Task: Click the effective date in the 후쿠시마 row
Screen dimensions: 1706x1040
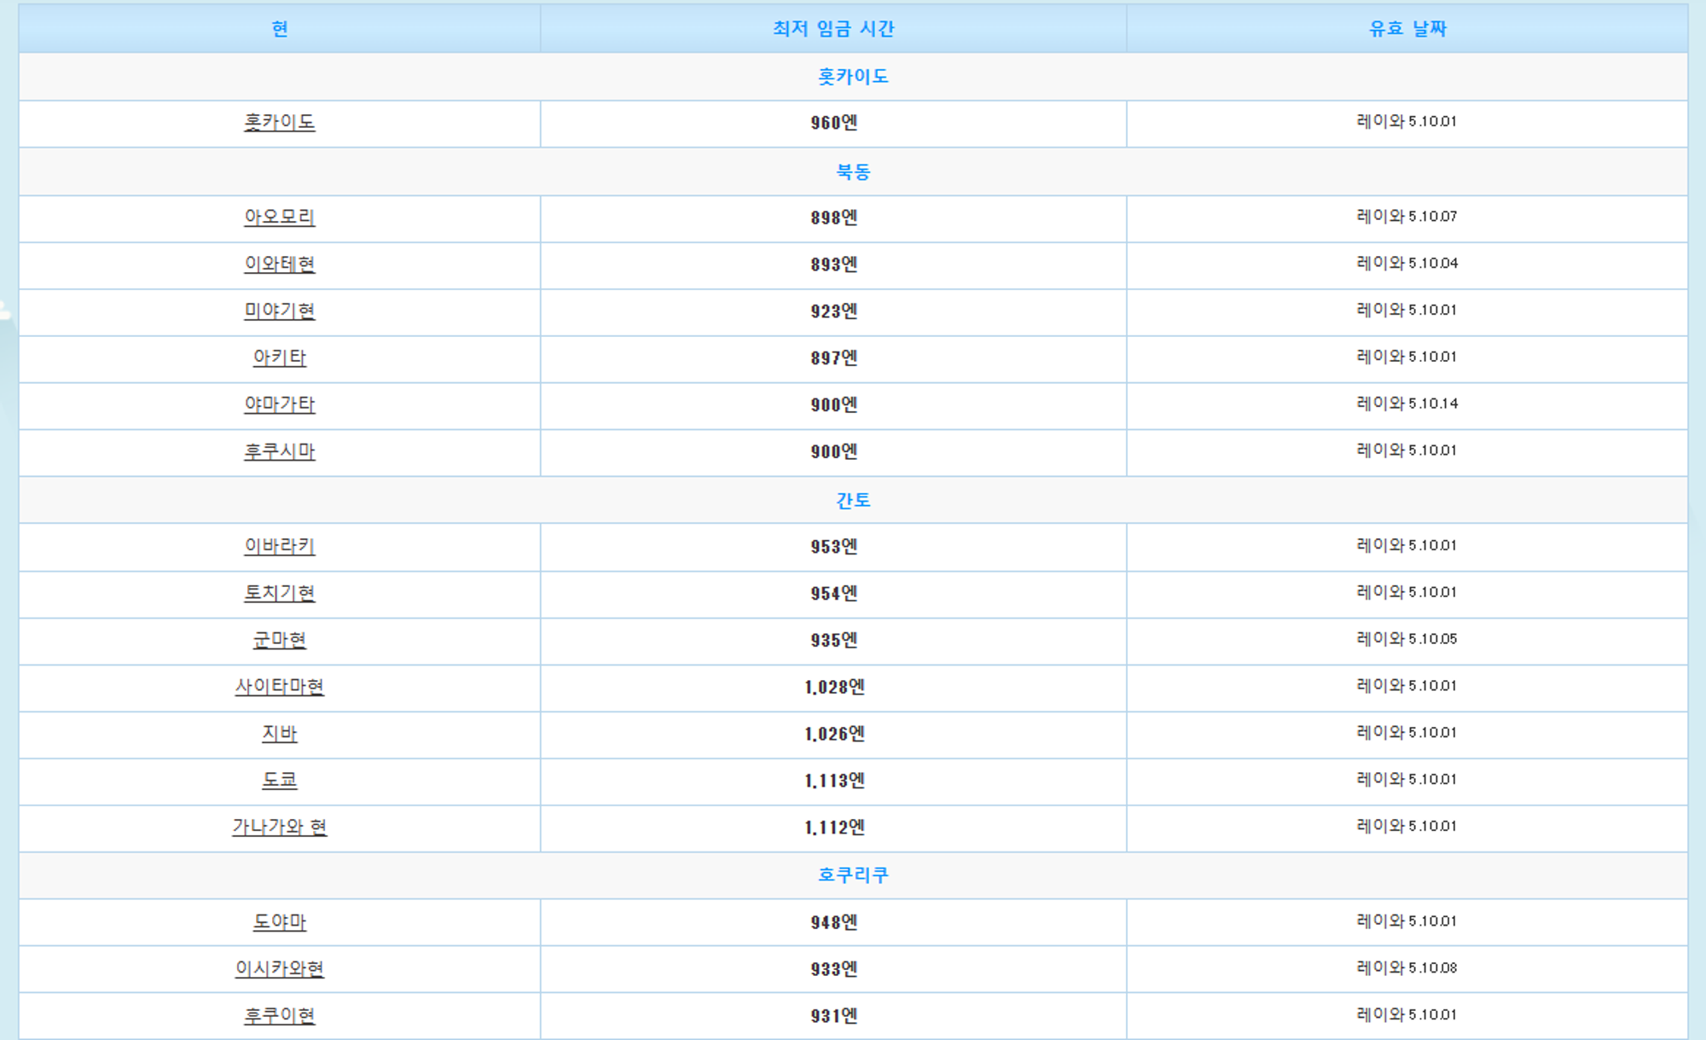Action: 1407,450
